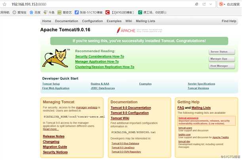Click the compatibility mode icon in address bar
This screenshot has width=242, height=160.
point(196,4)
